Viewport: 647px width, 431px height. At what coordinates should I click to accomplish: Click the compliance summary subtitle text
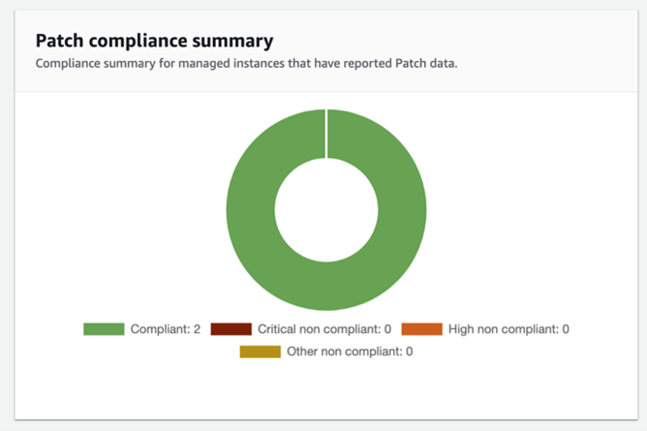[246, 64]
